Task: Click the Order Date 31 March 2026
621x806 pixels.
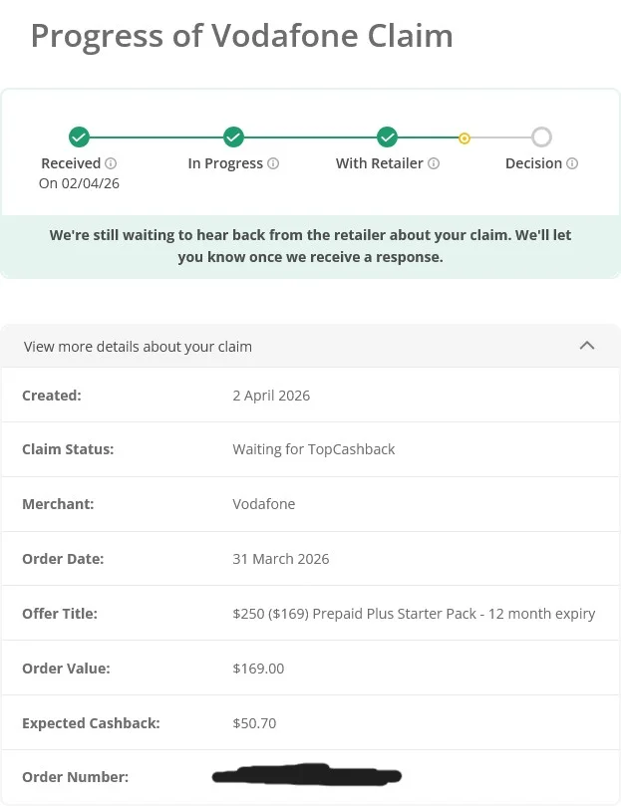Action: [281, 559]
